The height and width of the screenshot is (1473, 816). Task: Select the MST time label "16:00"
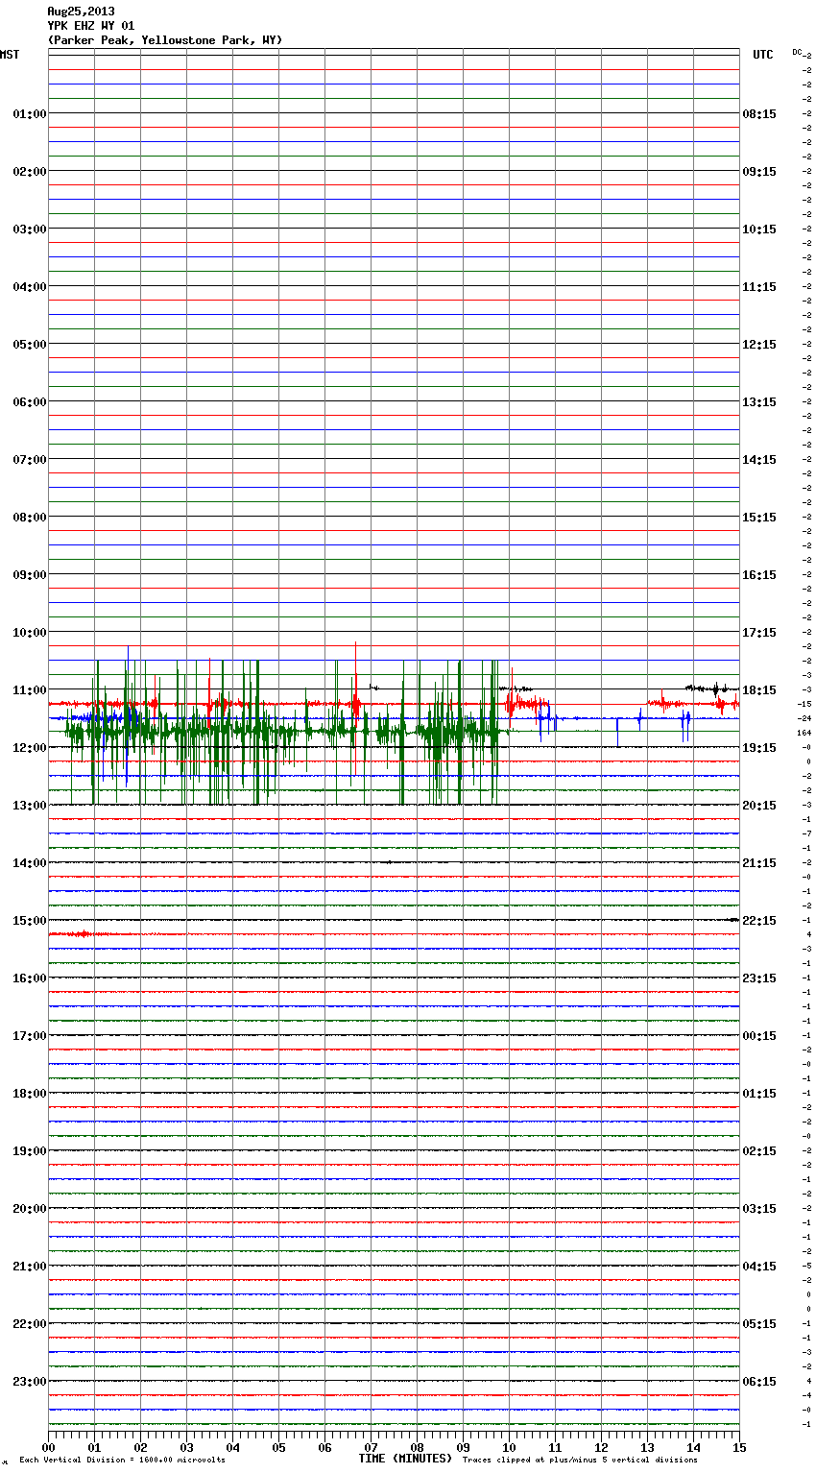30,978
